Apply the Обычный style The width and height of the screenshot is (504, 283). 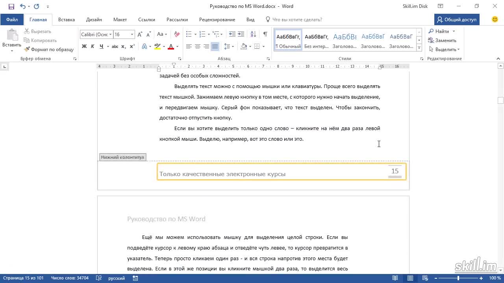coord(288,40)
